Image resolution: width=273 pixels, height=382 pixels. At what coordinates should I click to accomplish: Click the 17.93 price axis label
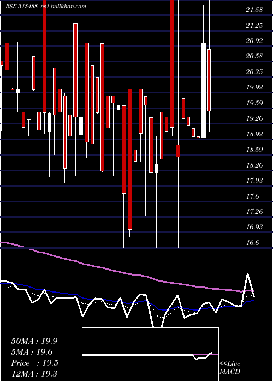(254, 180)
